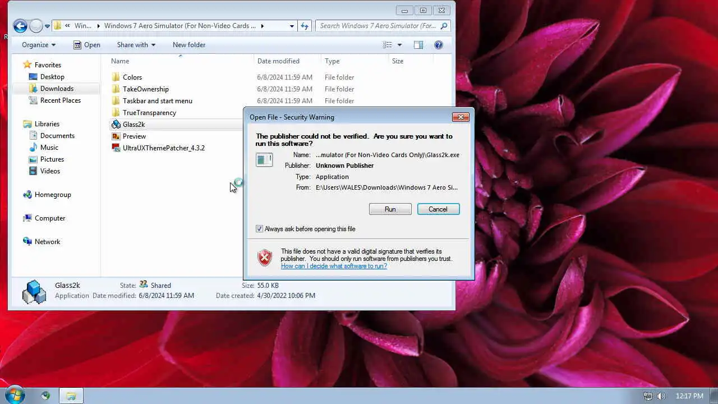Select the Glass2k application icon
Viewport: 718px width, 404px height.
[116, 124]
